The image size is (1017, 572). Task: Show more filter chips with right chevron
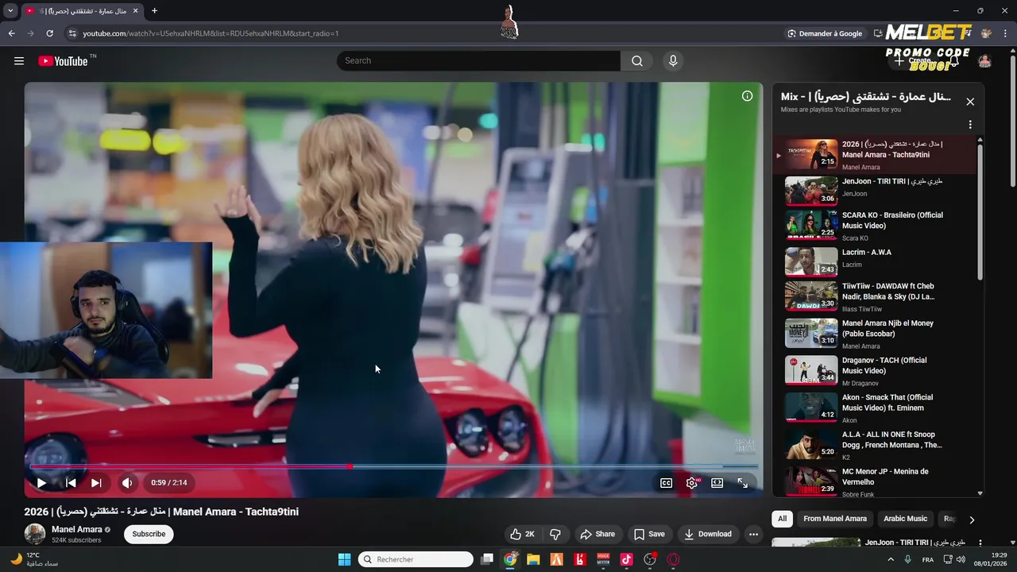tap(971, 520)
